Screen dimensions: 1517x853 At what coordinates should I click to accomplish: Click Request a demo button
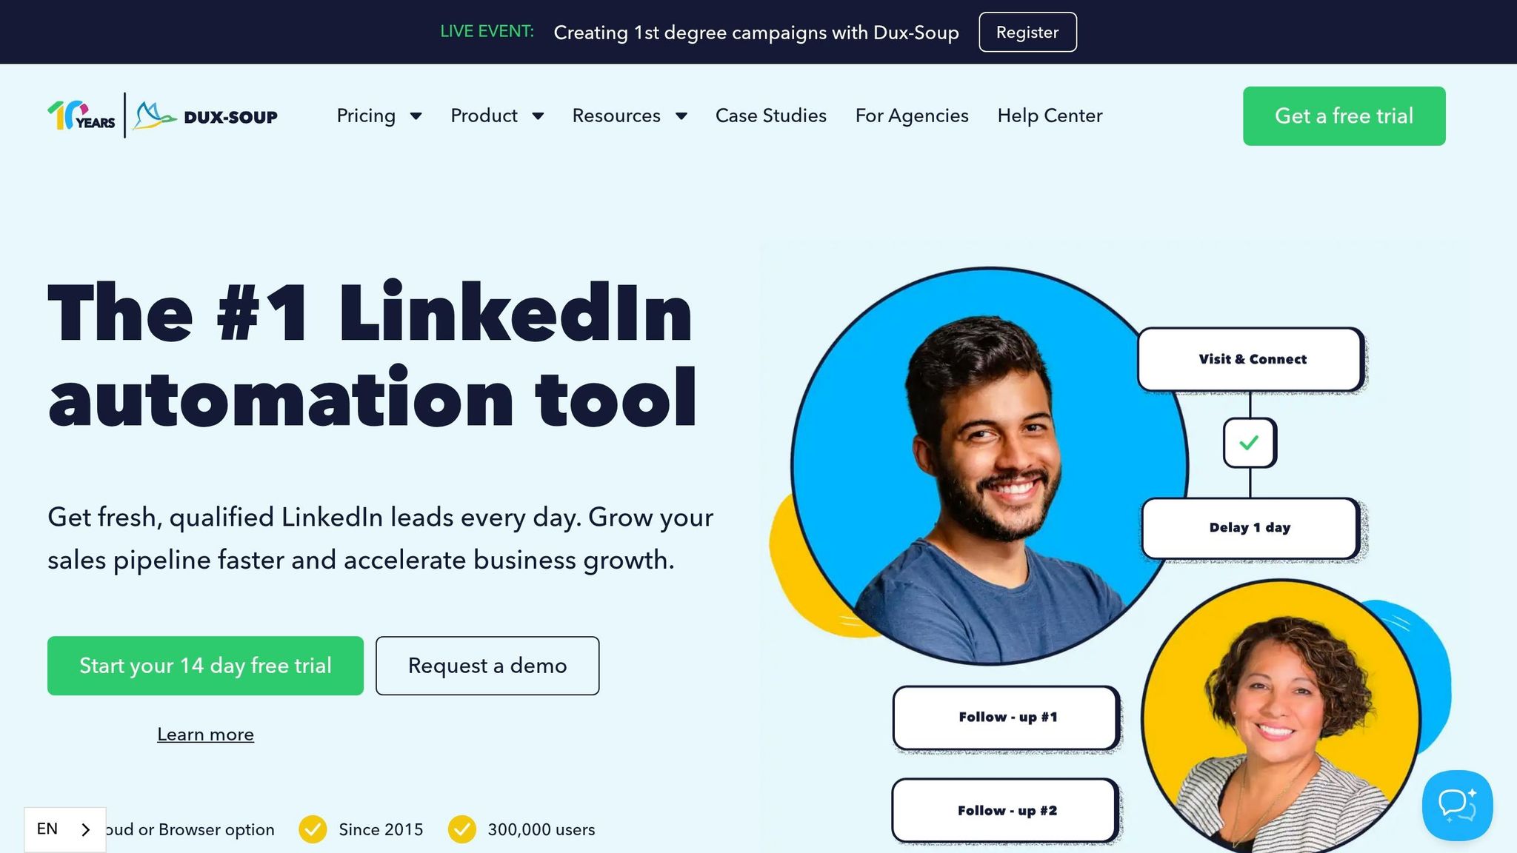click(487, 666)
